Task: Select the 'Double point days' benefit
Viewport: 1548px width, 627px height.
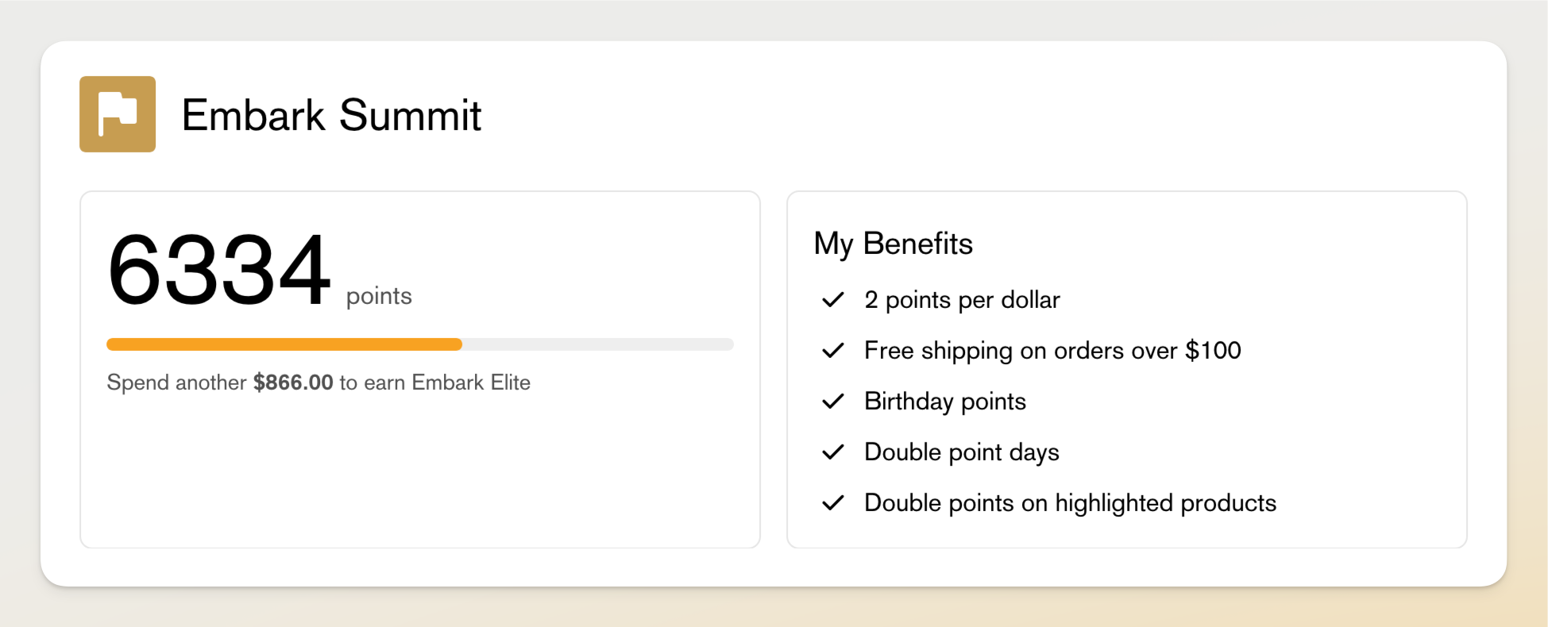Action: pos(962,452)
